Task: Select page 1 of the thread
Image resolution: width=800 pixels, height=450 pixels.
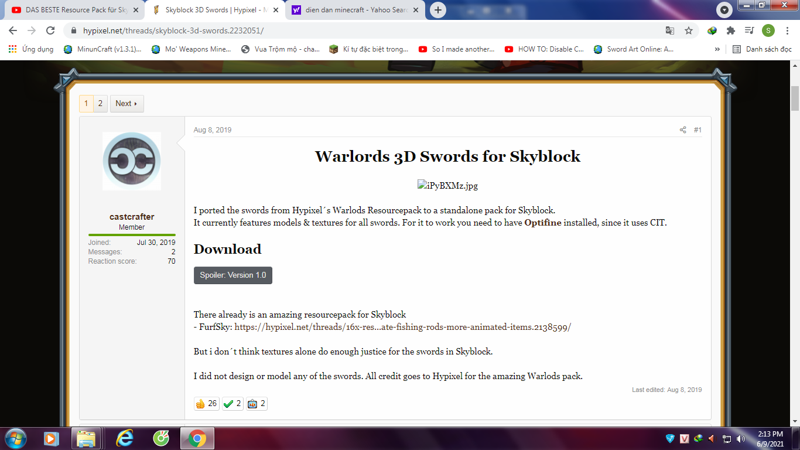Action: (86, 104)
